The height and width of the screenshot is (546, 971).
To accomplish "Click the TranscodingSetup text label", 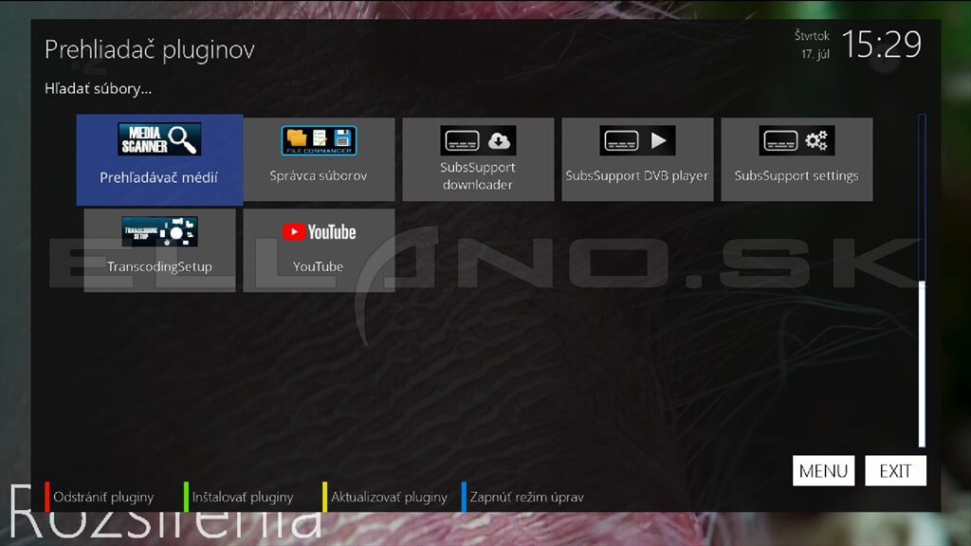I will click(159, 266).
